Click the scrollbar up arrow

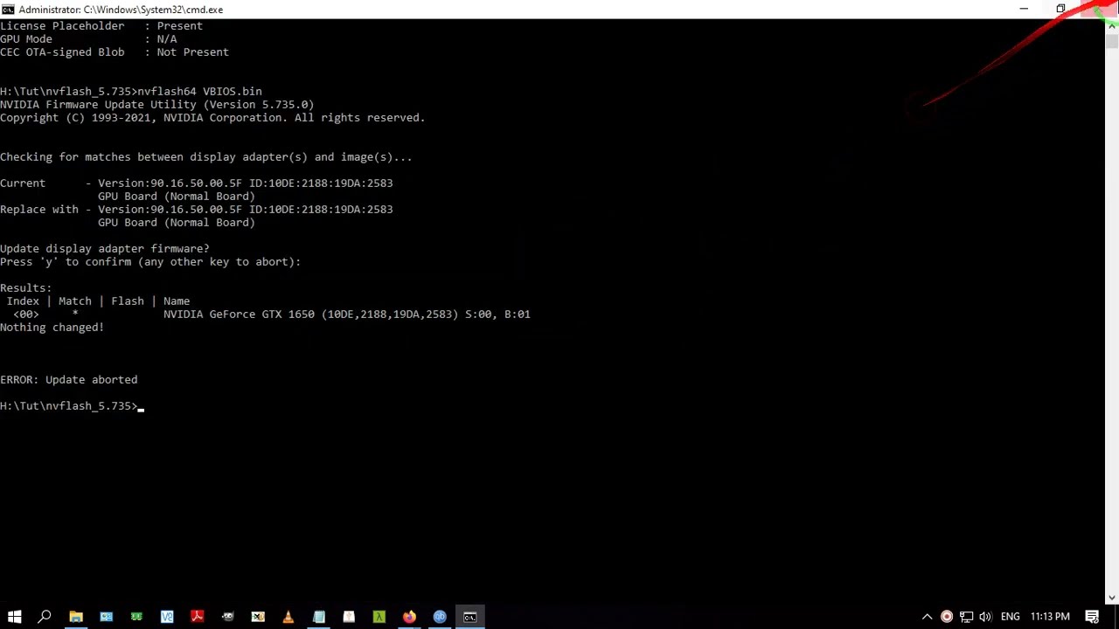point(1112,25)
